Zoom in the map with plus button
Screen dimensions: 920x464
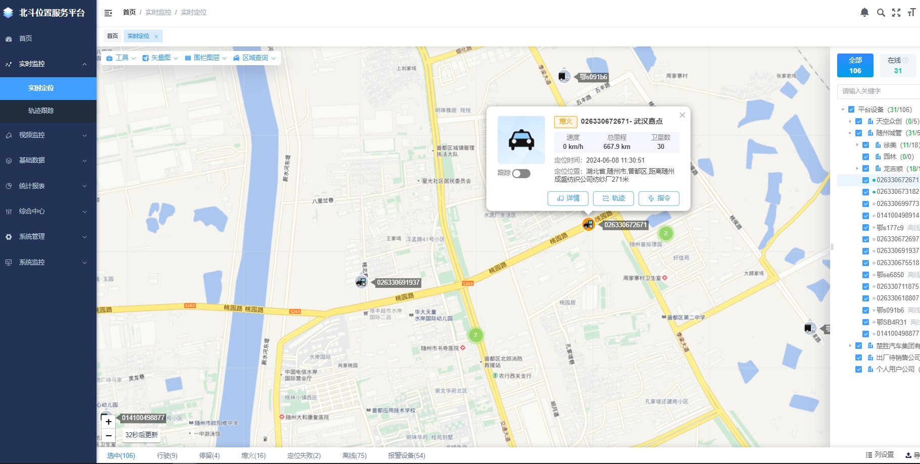coord(108,422)
